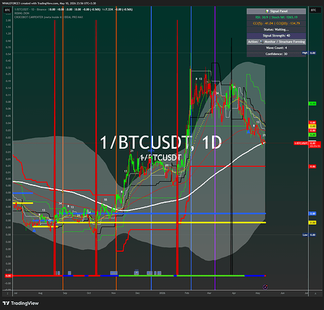This screenshot has width=324, height=310.
Task: Click the 2026 label on time axis
Action: pyautogui.click(x=162, y=293)
